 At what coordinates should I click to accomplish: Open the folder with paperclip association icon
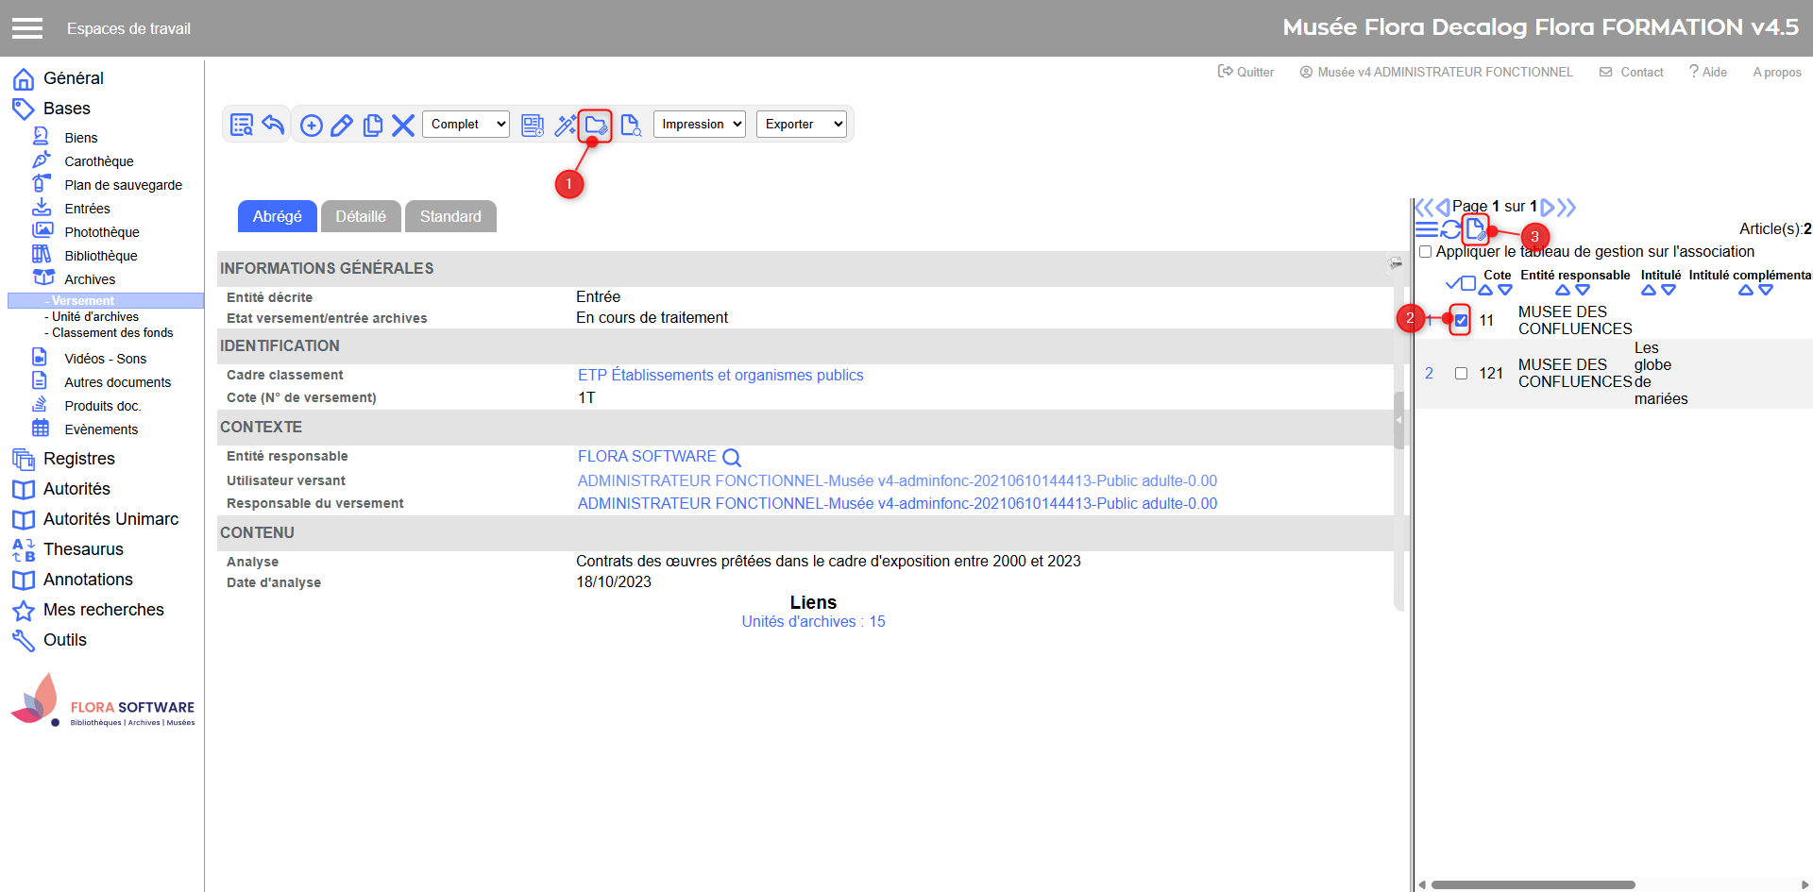595,125
